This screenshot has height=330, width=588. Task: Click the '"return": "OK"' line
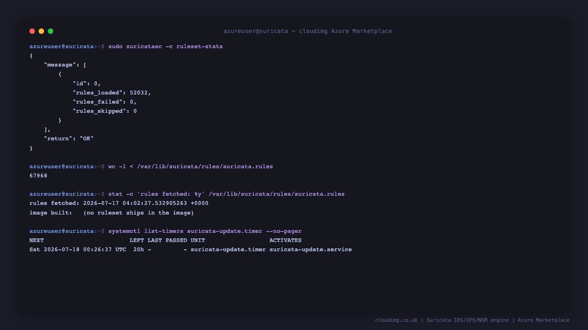[x=69, y=138]
